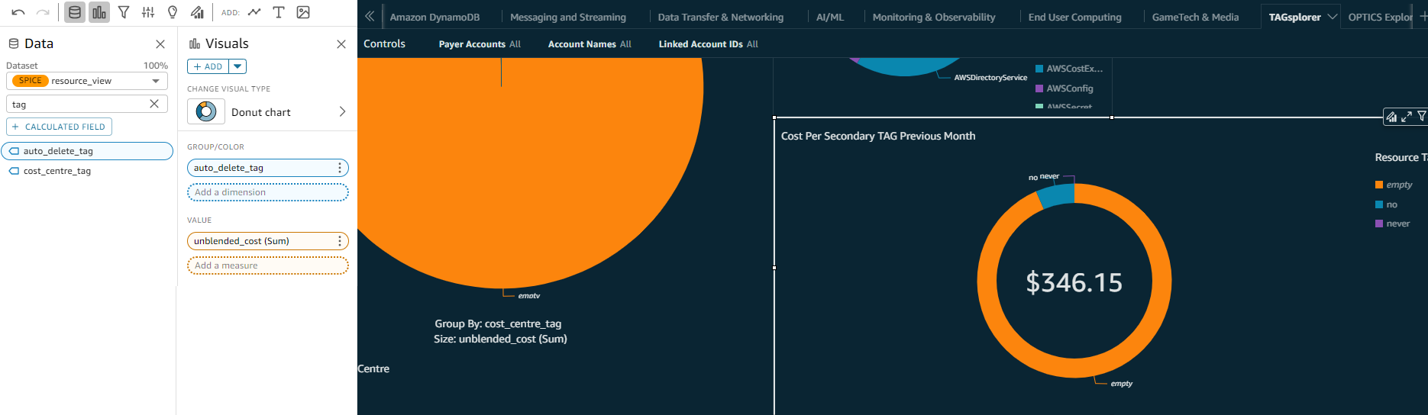Open the Monitoring & Observability tab
The height and width of the screenshot is (415, 1428).
coord(934,17)
